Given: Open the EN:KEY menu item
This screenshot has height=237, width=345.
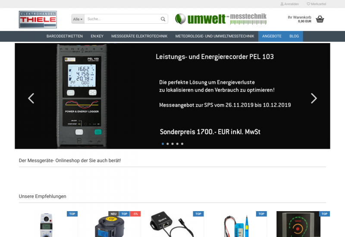Looking at the screenshot, I should click(x=97, y=36).
